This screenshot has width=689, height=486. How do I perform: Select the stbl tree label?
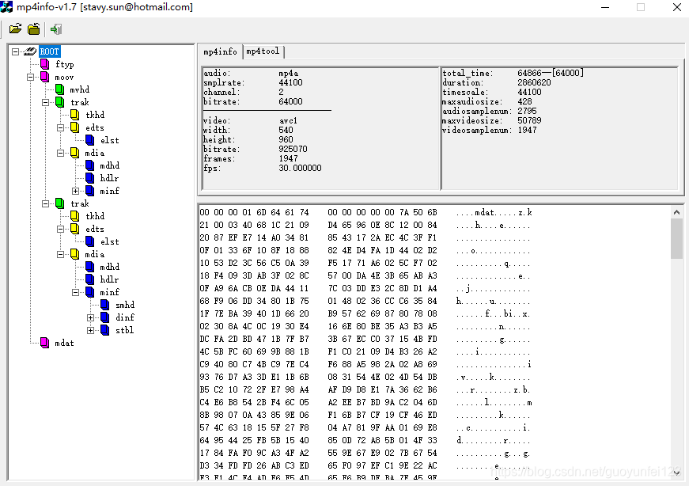tap(124, 330)
